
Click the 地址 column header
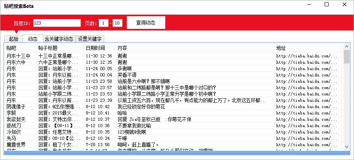(307, 48)
